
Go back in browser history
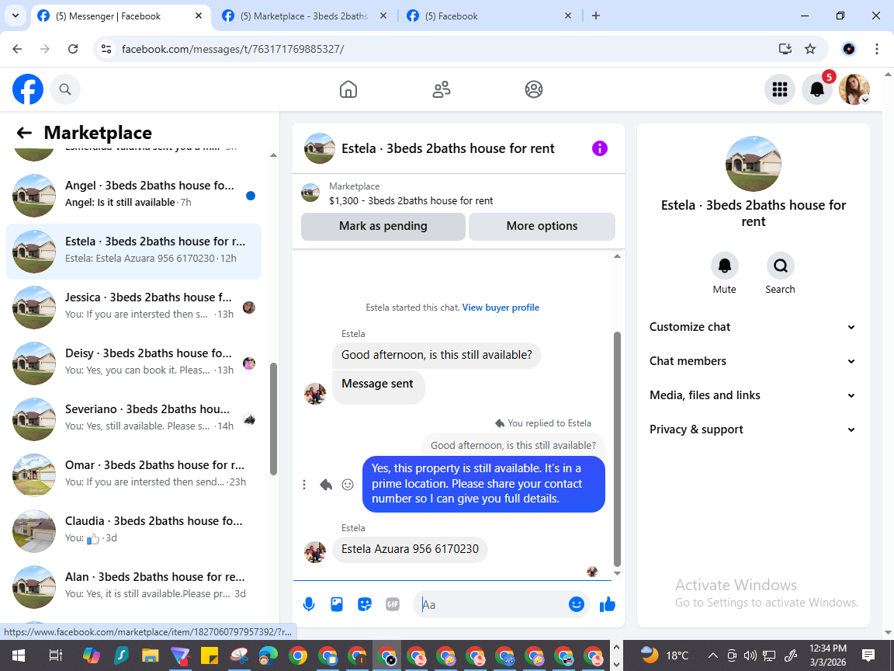[x=17, y=49]
